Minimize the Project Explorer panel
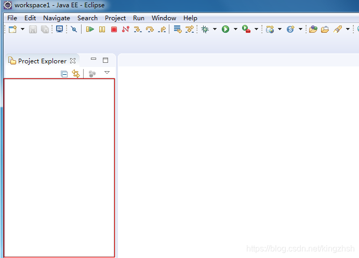 point(94,59)
